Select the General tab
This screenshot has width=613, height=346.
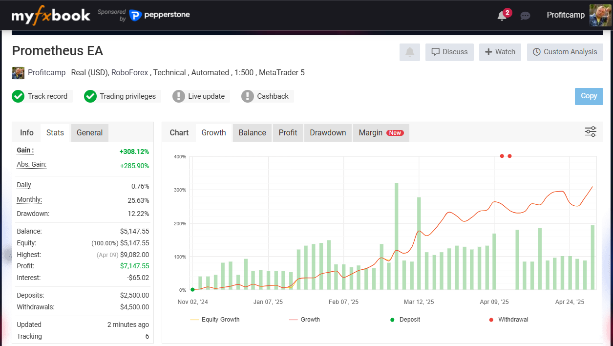90,133
